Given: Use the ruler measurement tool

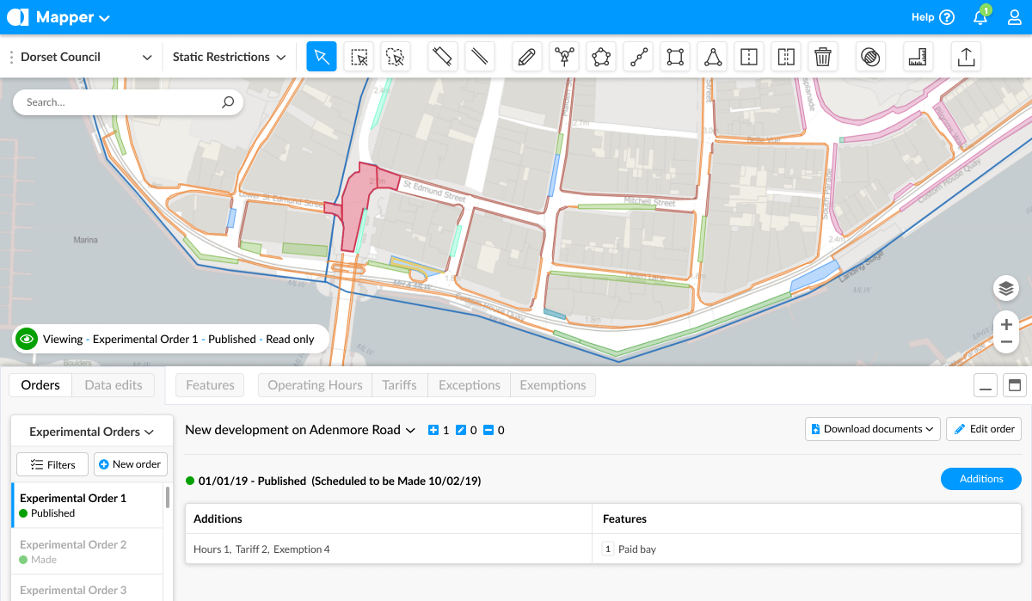Looking at the screenshot, I should [917, 56].
